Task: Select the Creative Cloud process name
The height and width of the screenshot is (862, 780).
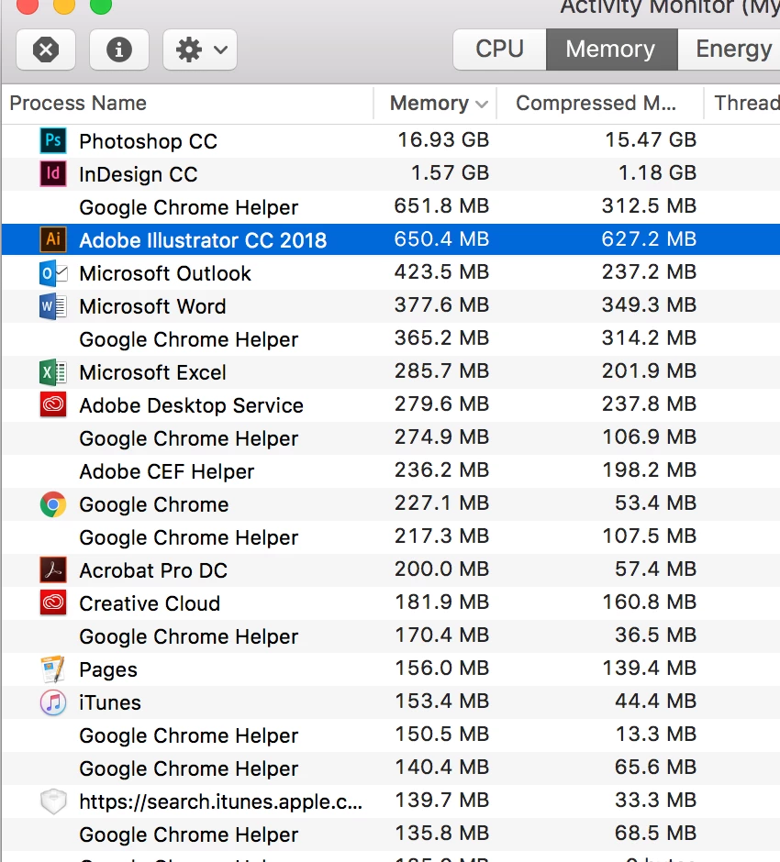Action: [x=149, y=603]
